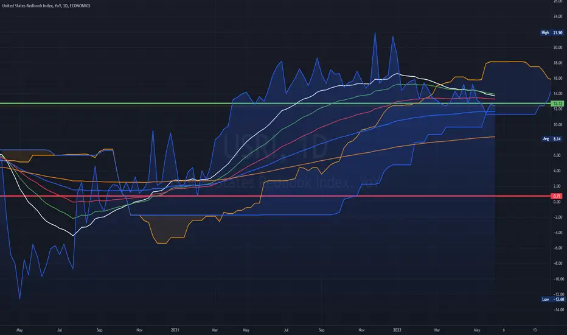567x335 pixels.
Task: Click the 16.00 price axis value
Action: [558, 78]
